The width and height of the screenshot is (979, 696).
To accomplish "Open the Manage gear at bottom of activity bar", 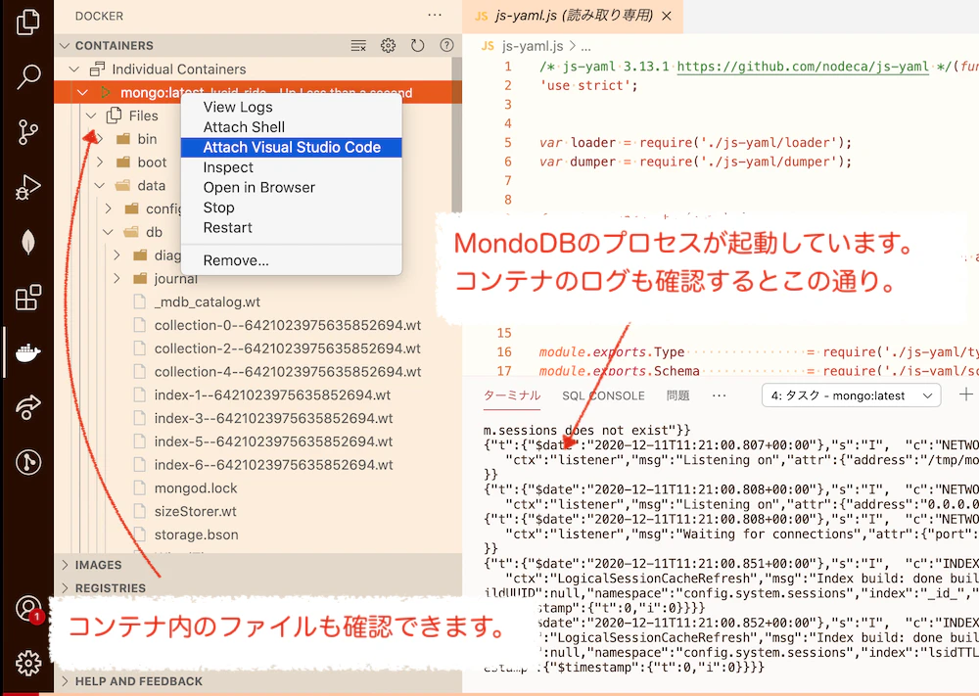I will pos(28,663).
